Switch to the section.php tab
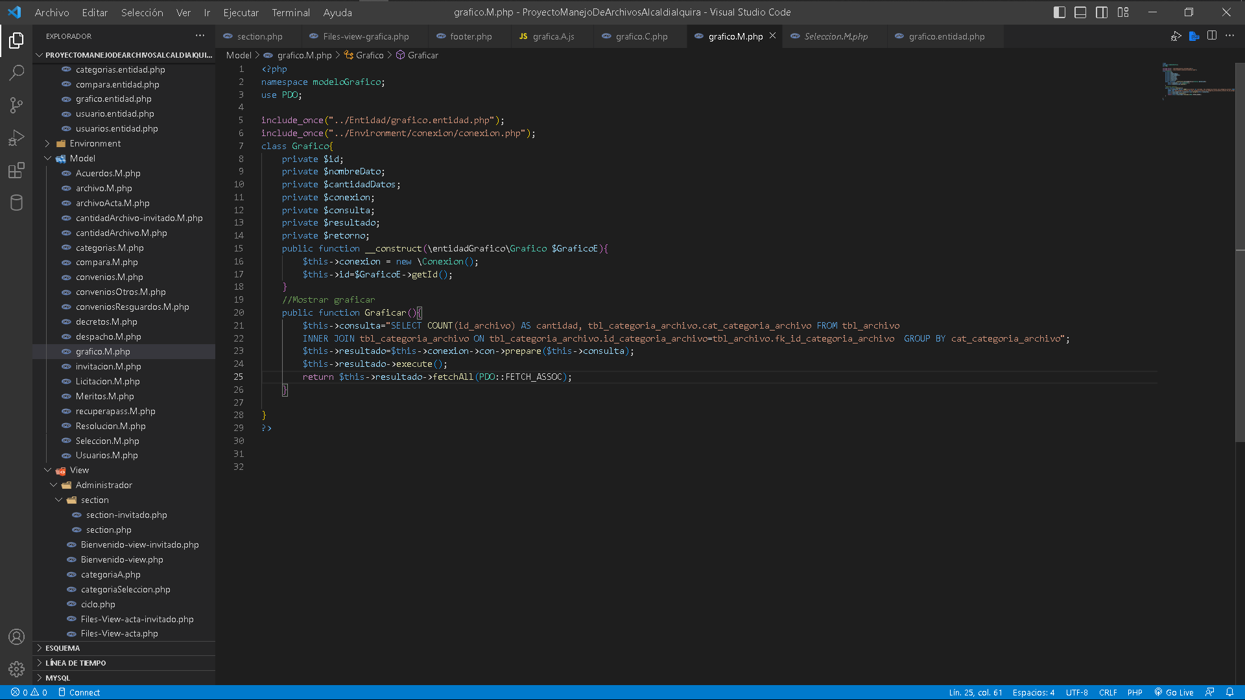1245x700 pixels. tap(259, 36)
